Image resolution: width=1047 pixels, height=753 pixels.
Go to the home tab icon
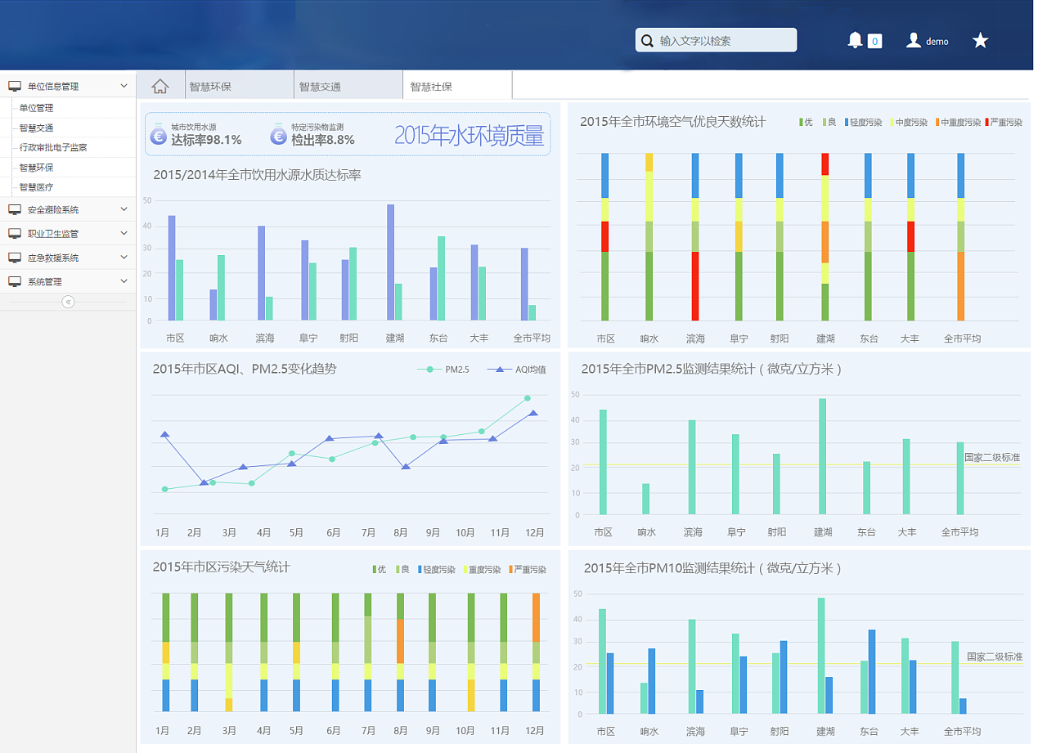160,86
